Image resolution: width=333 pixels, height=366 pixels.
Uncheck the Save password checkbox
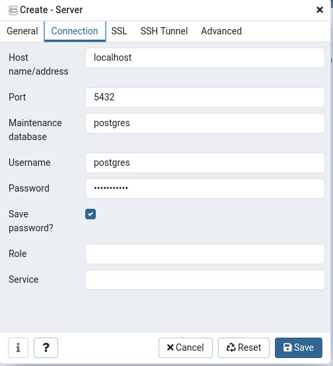(91, 214)
